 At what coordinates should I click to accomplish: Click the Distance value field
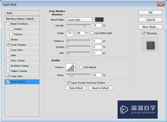coord(97,41)
